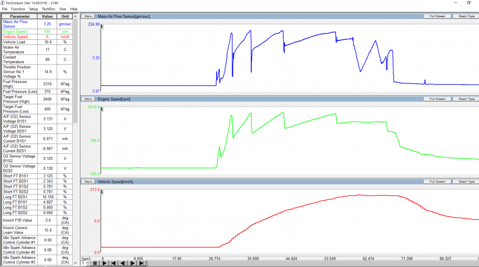
Task: Open Menu for Engine Speed graph
Action: point(88,99)
